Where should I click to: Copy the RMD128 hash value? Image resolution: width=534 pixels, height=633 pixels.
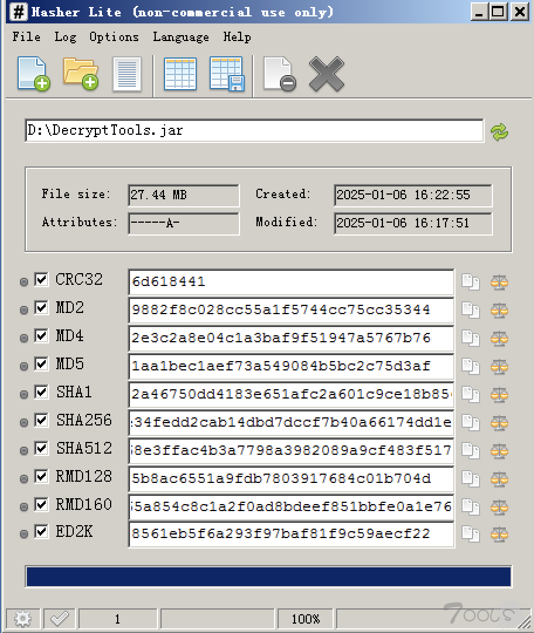[470, 478]
